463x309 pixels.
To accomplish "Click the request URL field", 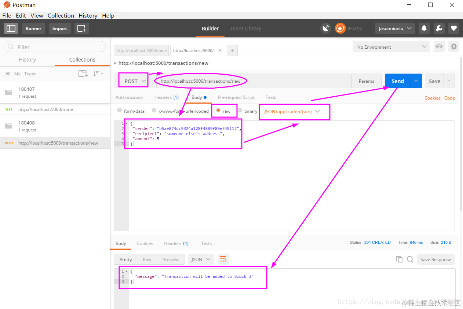I will pos(253,81).
